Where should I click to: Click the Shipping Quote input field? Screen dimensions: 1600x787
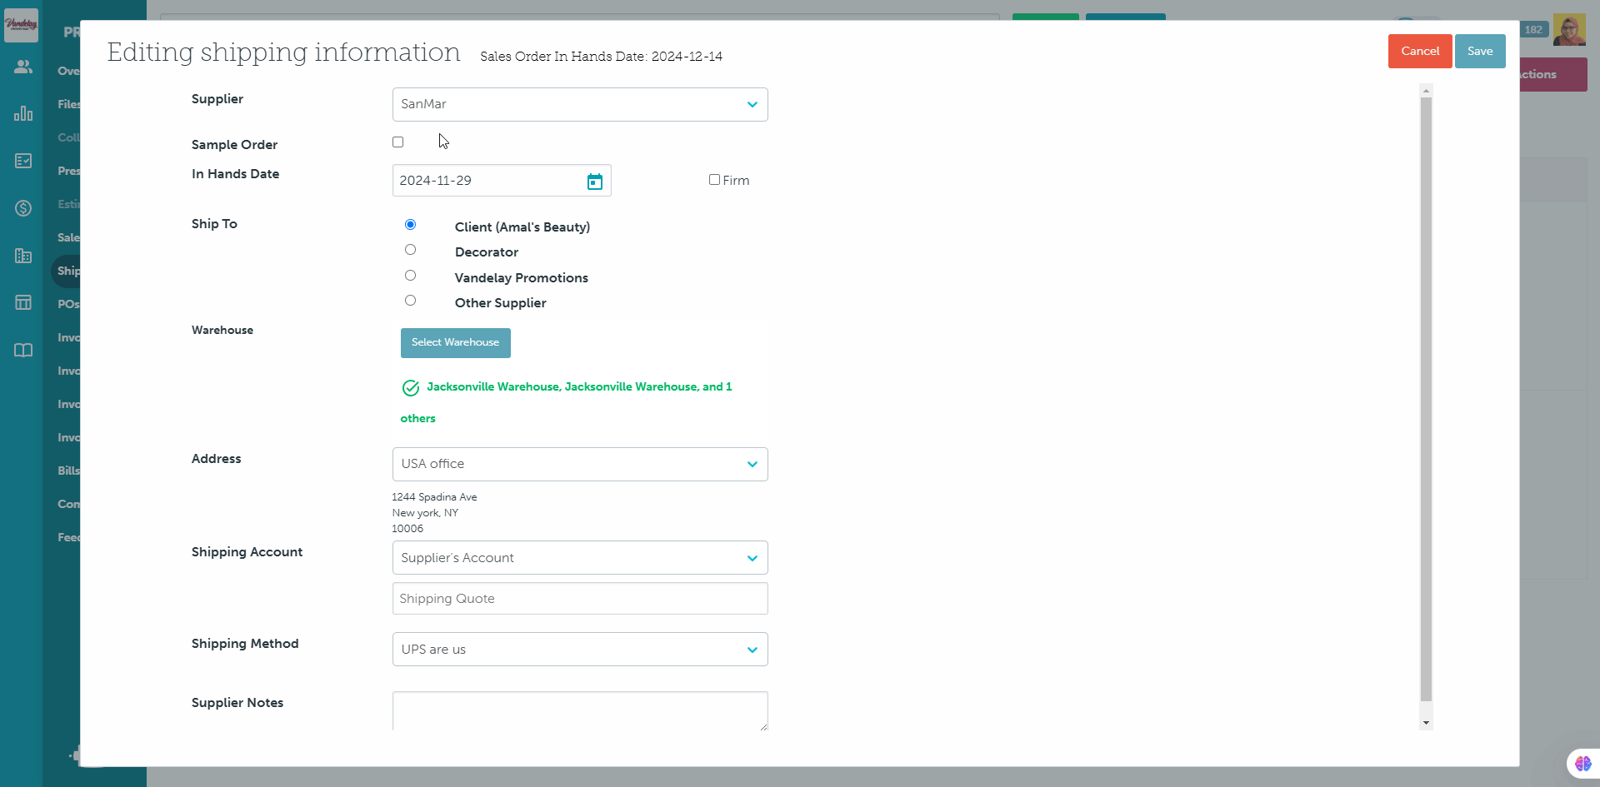coord(579,599)
